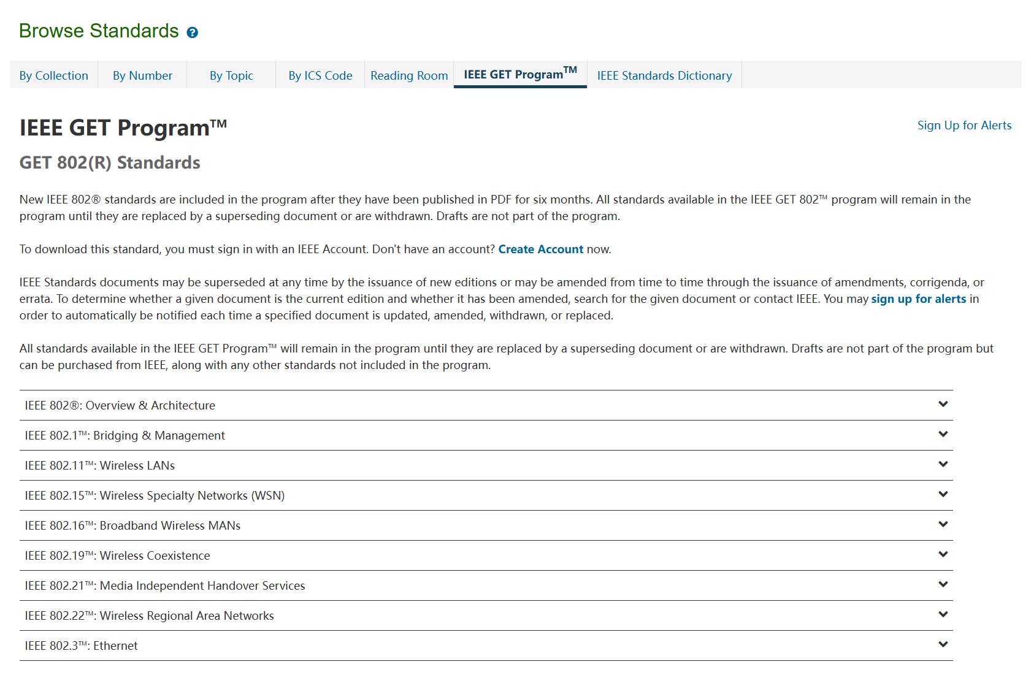Click IEEE 802.15 Wireless Specialty Networks label
This screenshot has height=678, width=1031.
point(155,495)
